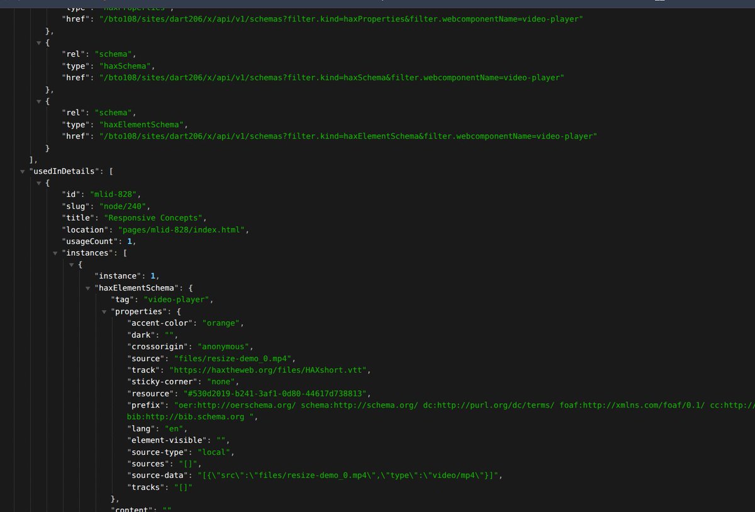The image size is (755, 512).
Task: Select the haxProperties schemas href value
Action: coord(341,19)
